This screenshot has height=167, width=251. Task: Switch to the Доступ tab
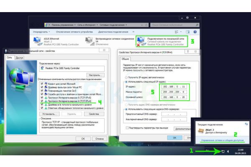(x=19, y=58)
